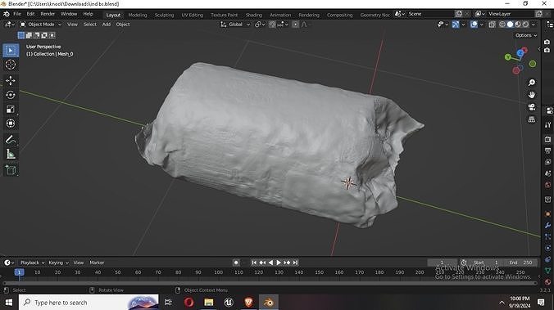Open the Render menu
This screenshot has width=554, height=310.
[48, 14]
